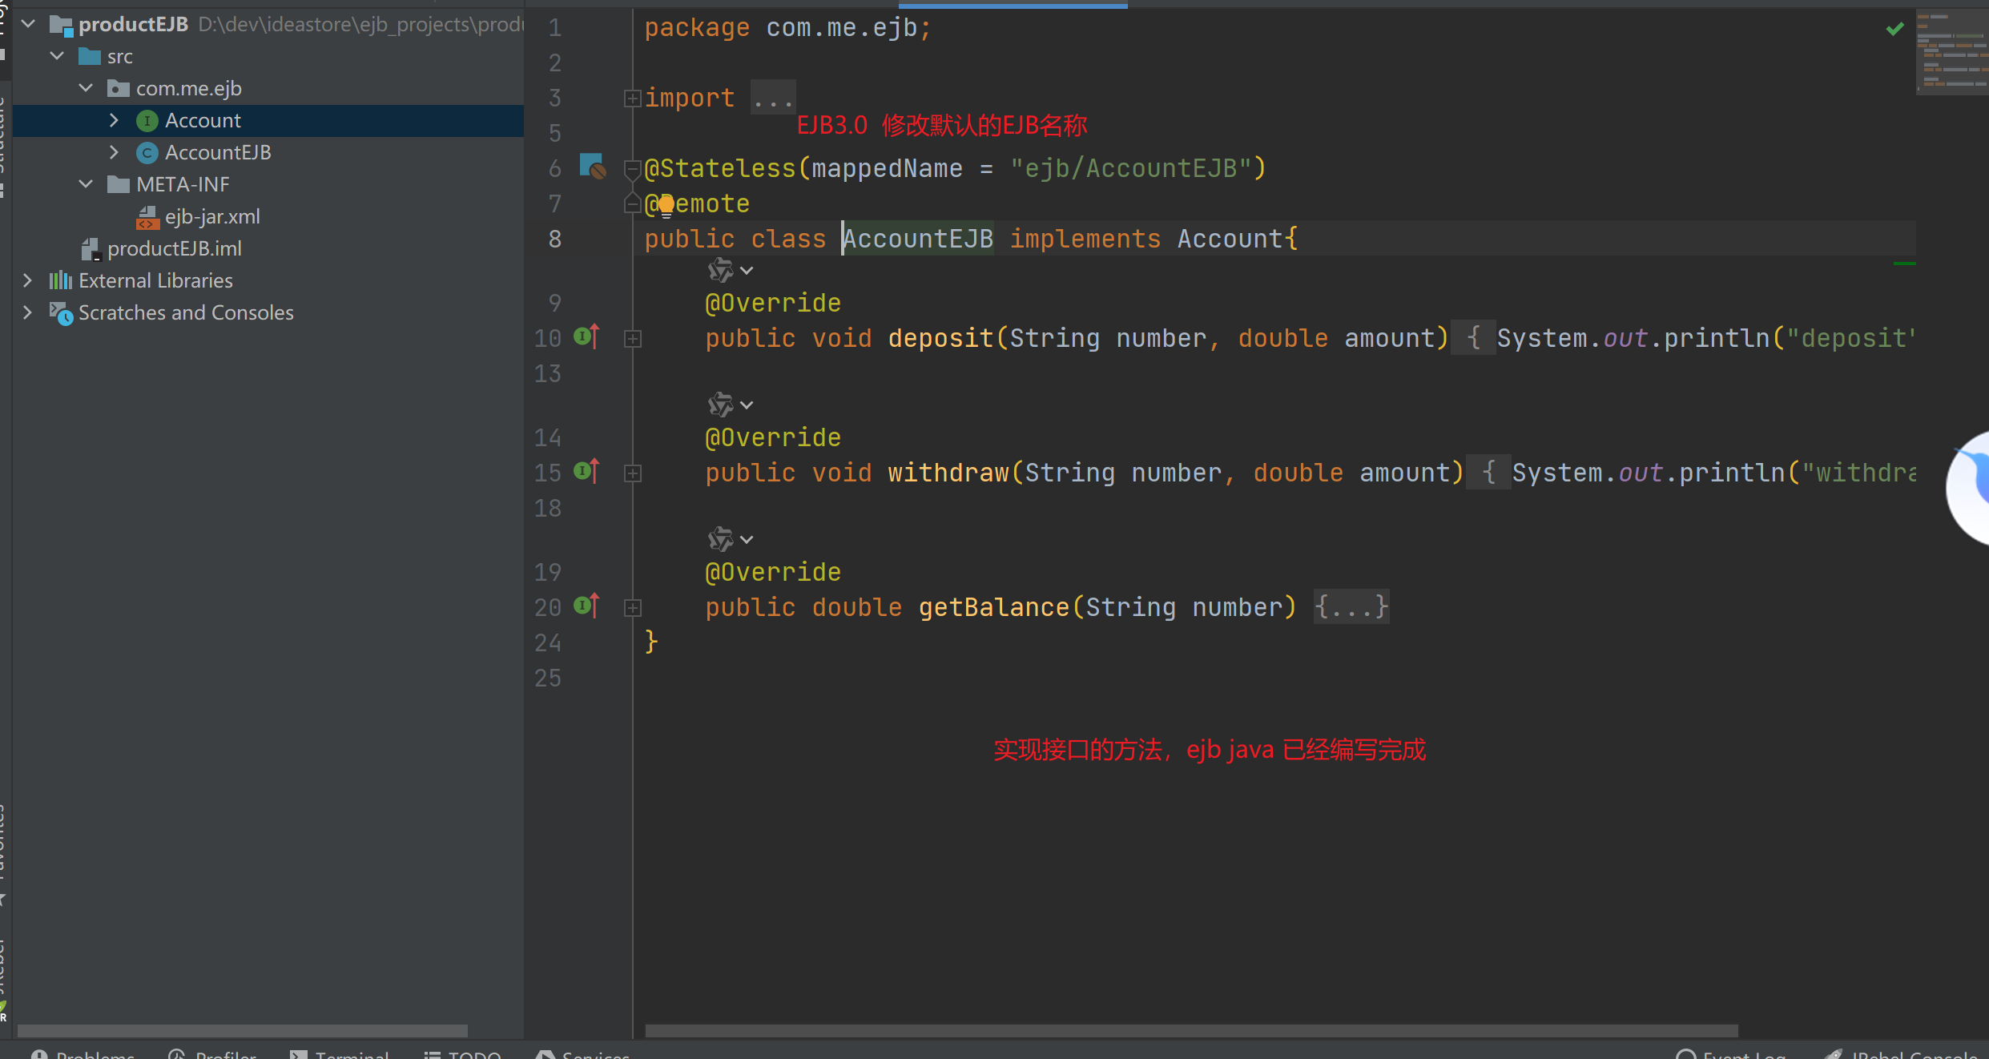The height and width of the screenshot is (1059, 1989).
Task: Click line number 8 in the gutter
Action: (x=555, y=239)
